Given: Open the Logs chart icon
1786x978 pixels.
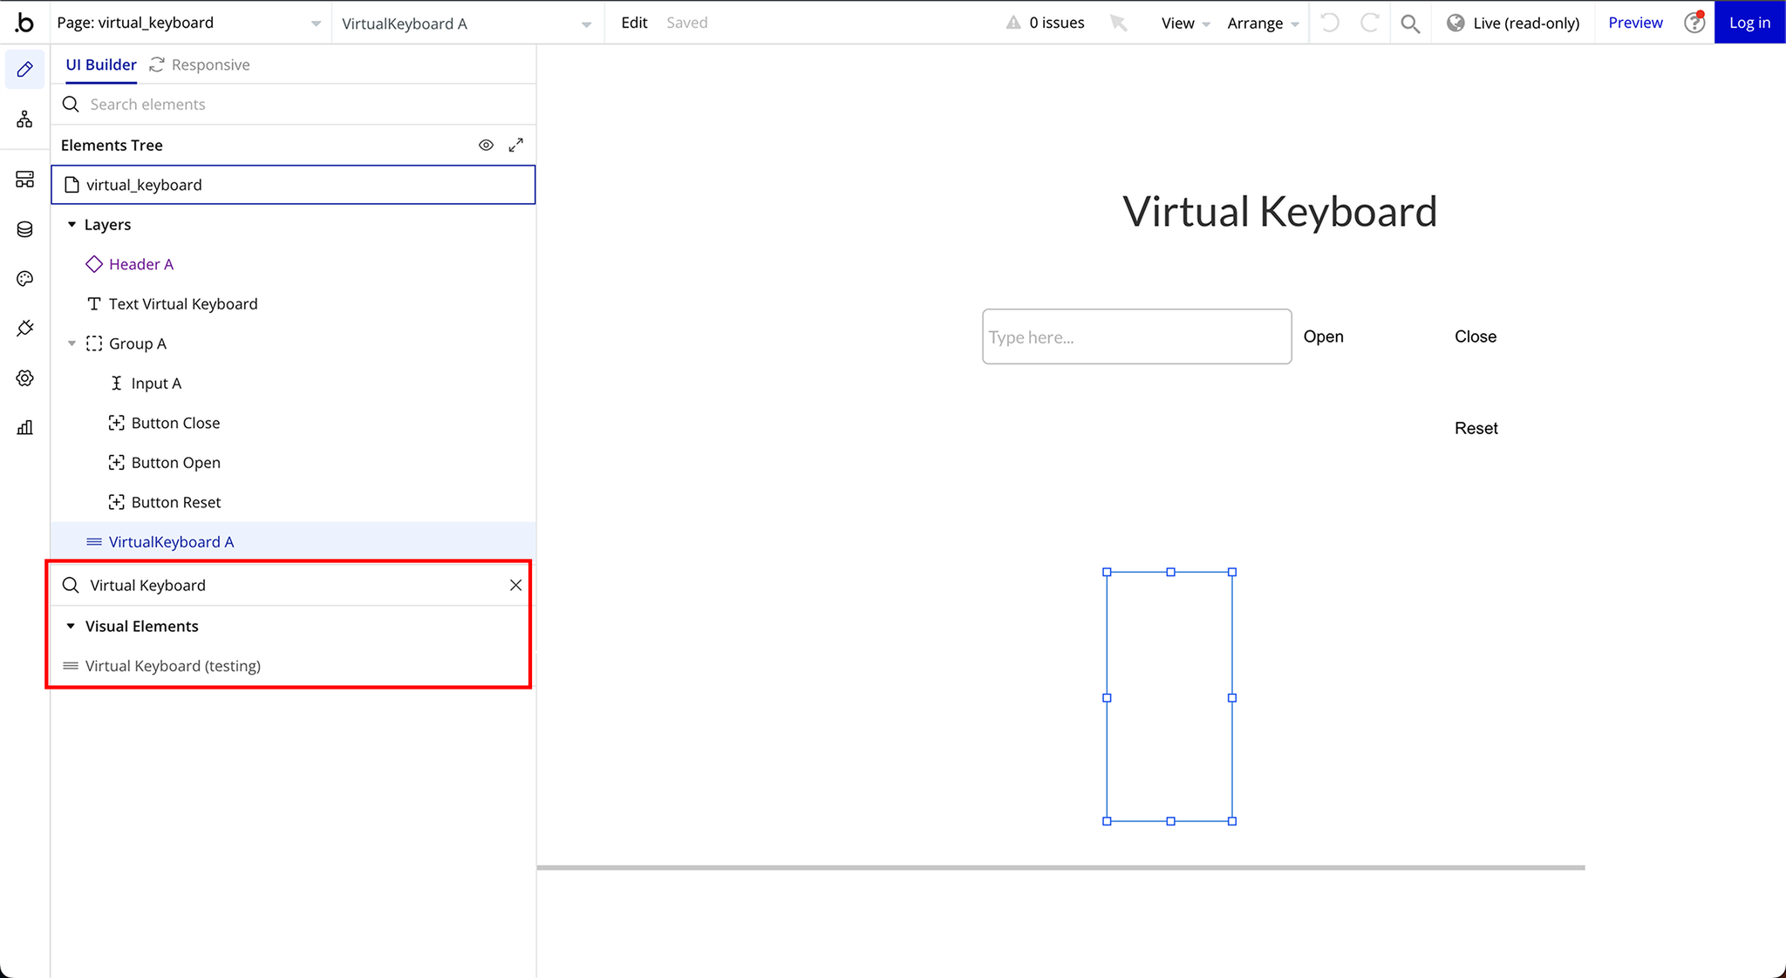Looking at the screenshot, I should [24, 428].
